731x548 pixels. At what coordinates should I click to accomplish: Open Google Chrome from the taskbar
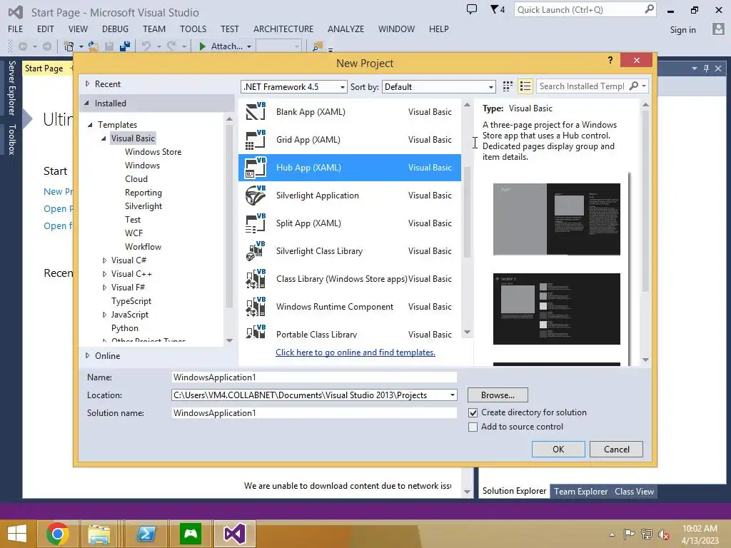[58, 534]
